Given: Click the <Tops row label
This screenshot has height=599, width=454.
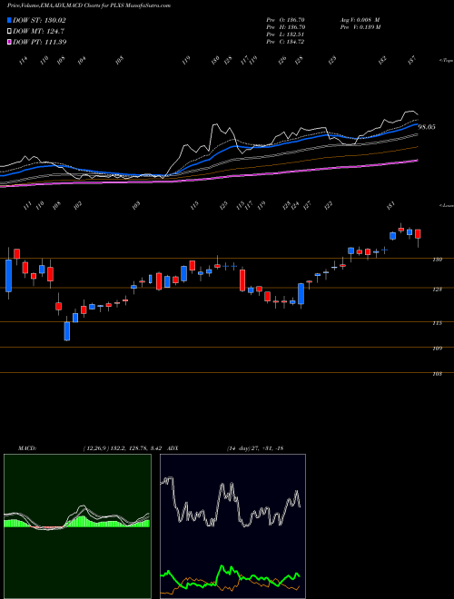Looking at the screenshot, I should pyautogui.click(x=446, y=61).
